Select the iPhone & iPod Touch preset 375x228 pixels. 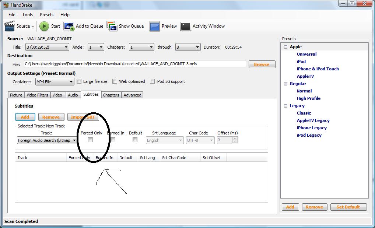[x=318, y=69]
